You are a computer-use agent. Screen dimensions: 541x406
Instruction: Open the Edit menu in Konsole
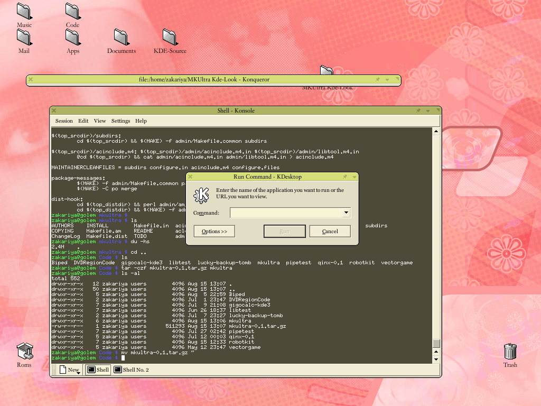coord(83,121)
